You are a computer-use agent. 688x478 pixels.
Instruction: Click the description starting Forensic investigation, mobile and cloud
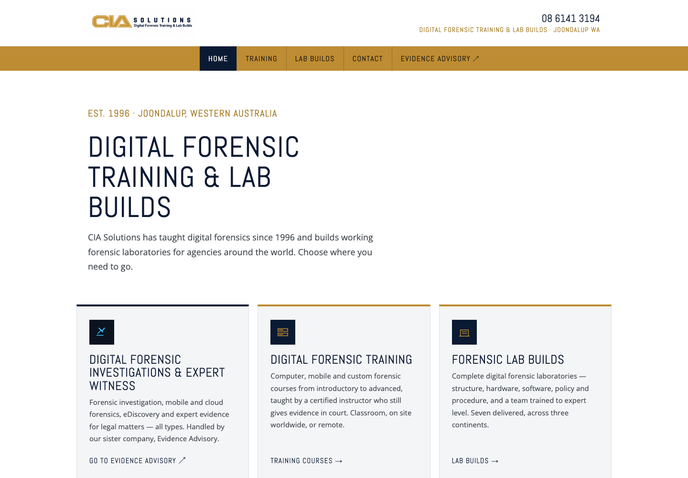coord(159,421)
